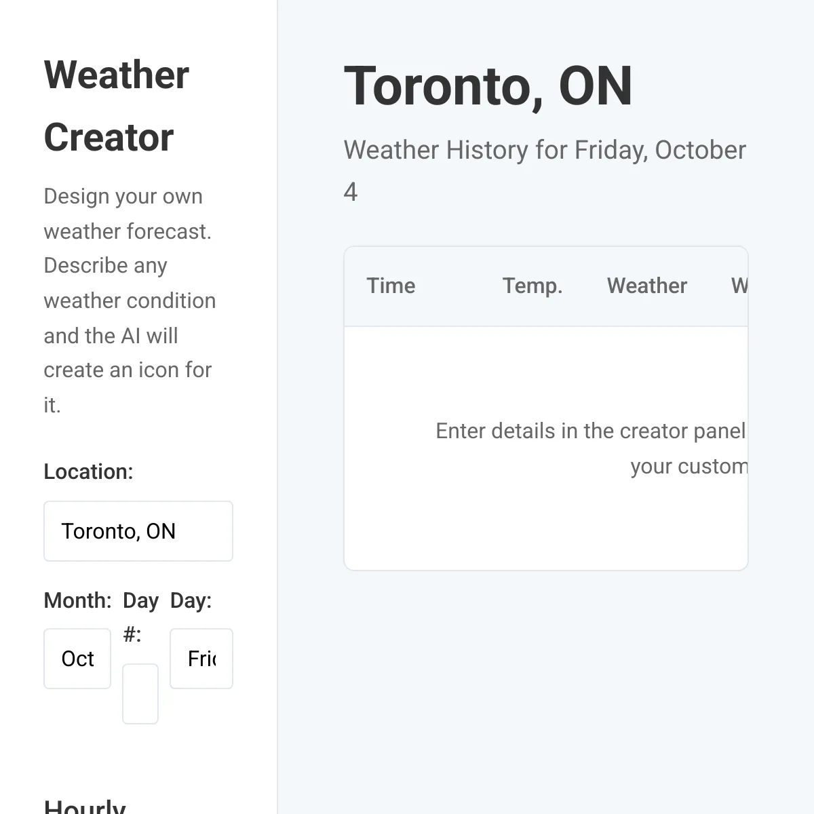Click the Day #: field label
814x814 pixels.
tap(140, 617)
